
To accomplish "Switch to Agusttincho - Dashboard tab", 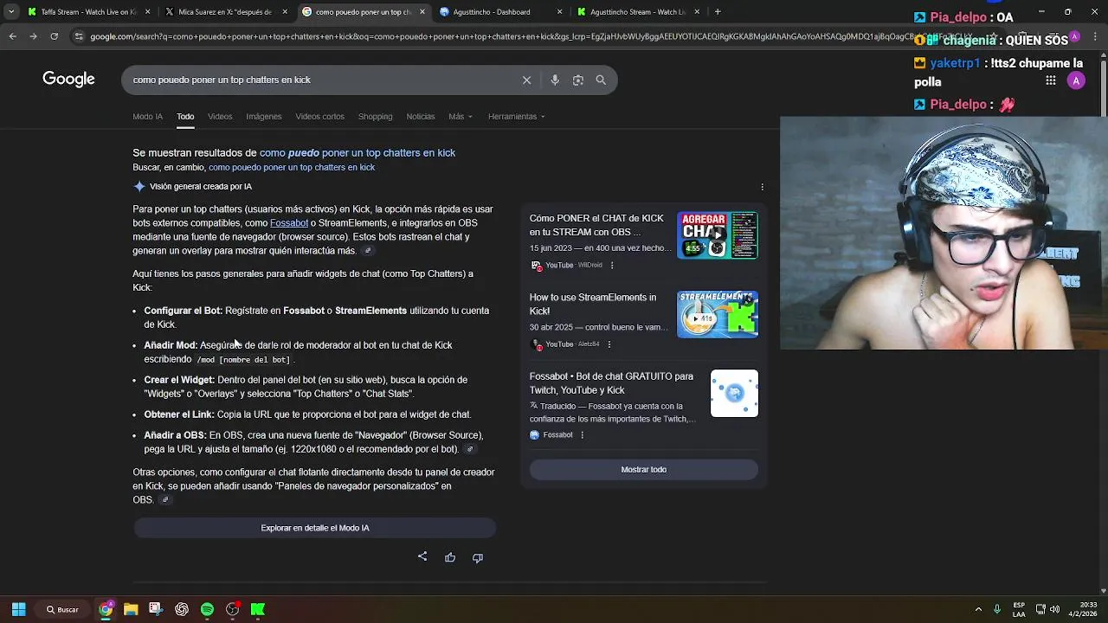I will (x=499, y=12).
